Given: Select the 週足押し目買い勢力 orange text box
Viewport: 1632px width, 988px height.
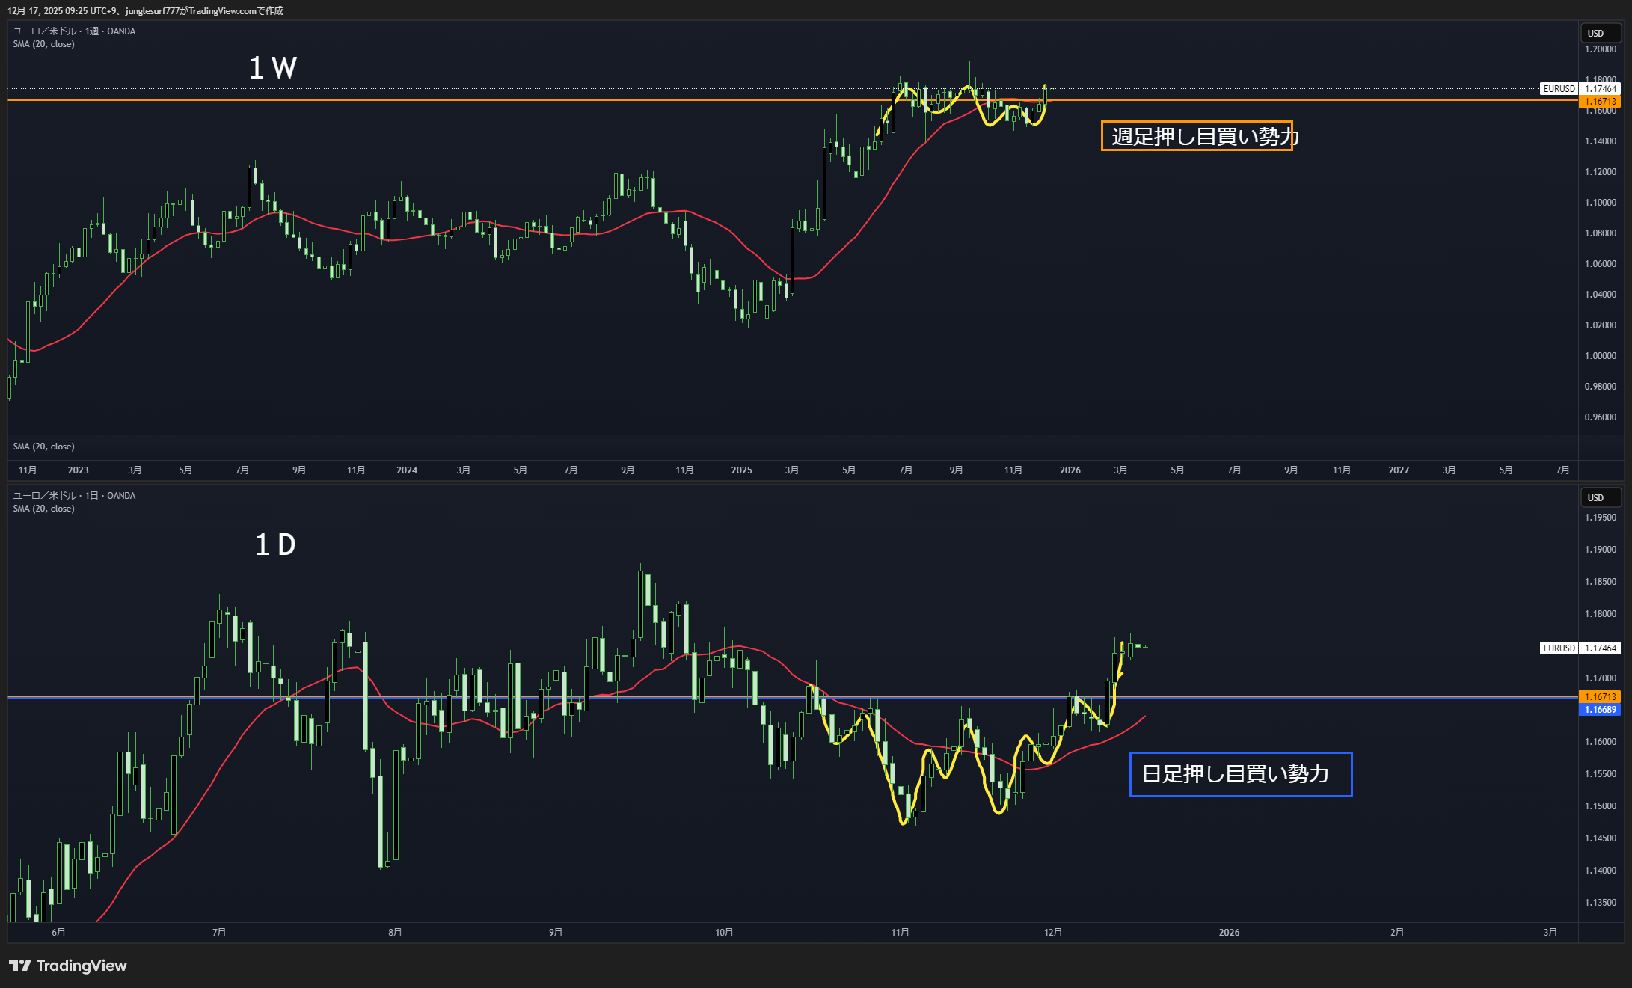Looking at the screenshot, I should pos(1196,136).
